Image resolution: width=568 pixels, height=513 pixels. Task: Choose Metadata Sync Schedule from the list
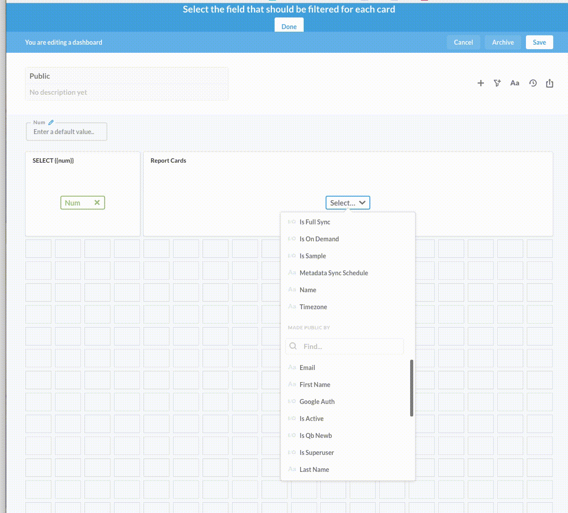[334, 273]
